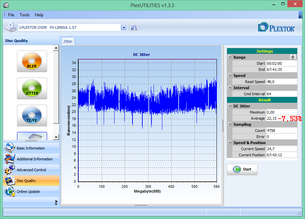Select the BLER disc test icon

[32, 61]
